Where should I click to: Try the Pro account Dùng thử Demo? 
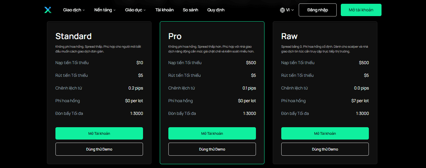pos(212,149)
